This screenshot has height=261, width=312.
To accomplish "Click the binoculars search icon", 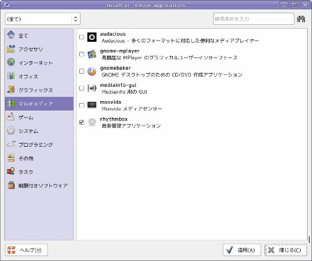I will pos(301,19).
